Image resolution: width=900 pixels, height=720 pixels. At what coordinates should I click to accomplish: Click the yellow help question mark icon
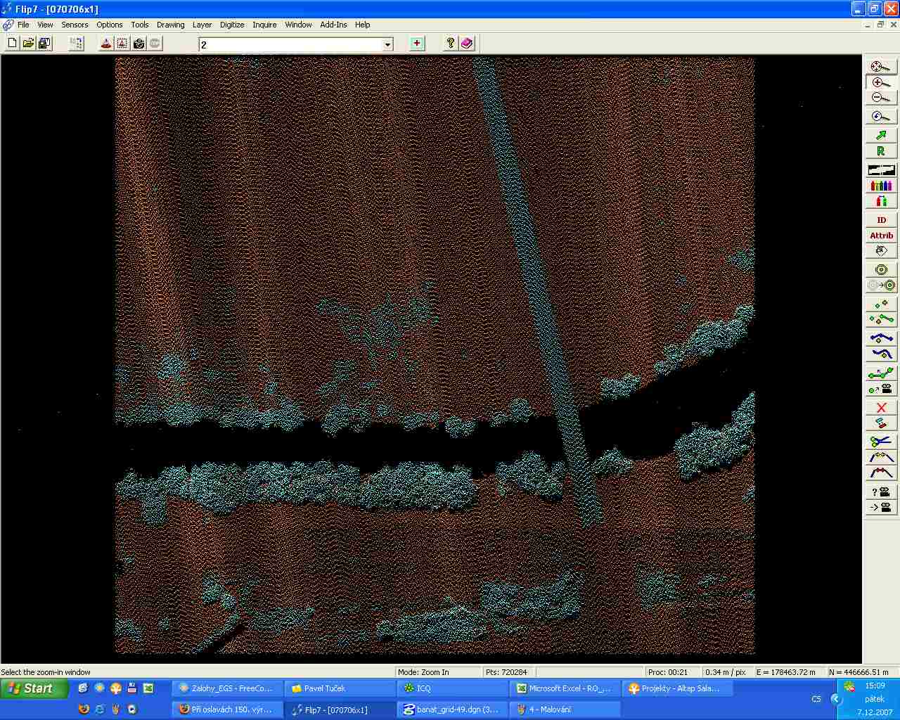[451, 44]
